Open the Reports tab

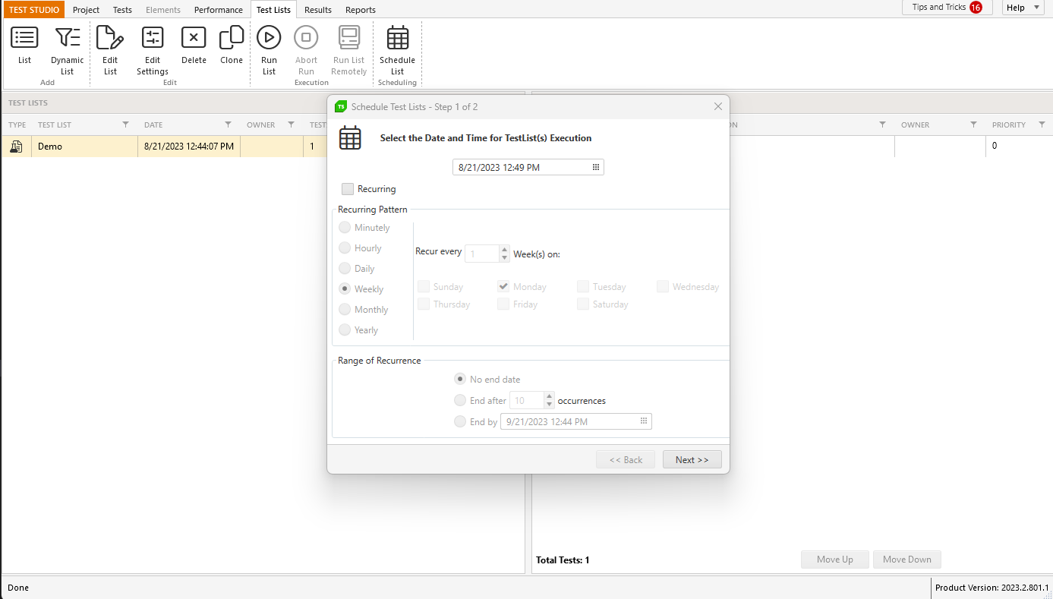[361, 10]
